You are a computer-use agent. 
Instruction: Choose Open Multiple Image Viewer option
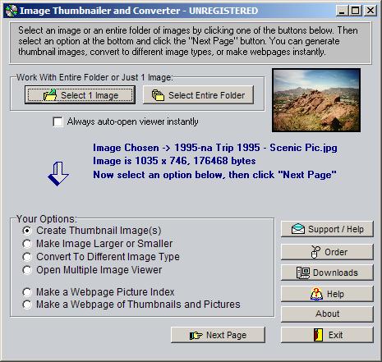27,270
